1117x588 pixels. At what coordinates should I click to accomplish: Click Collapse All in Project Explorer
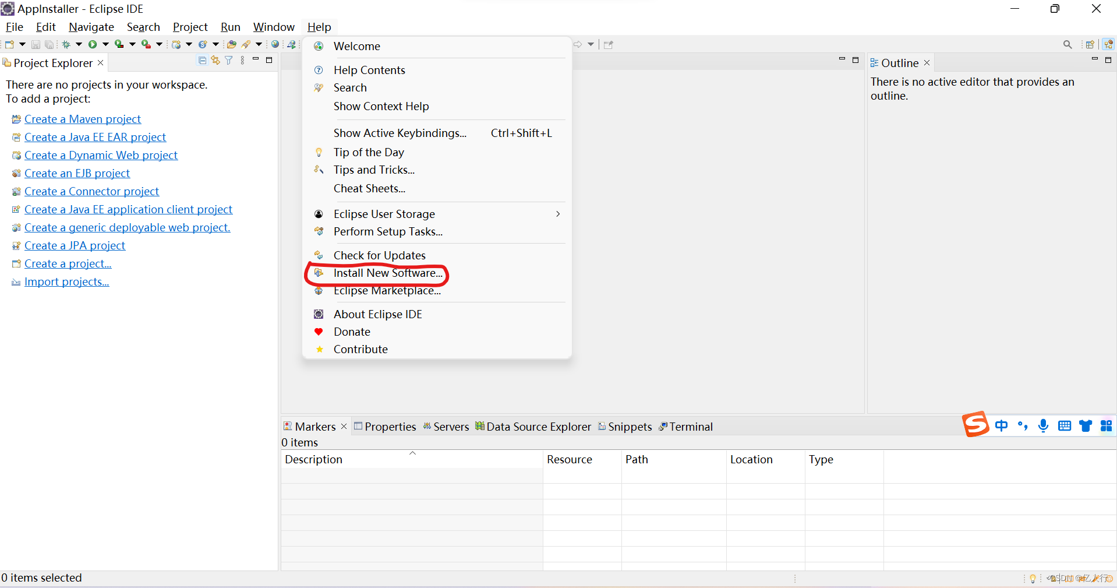click(202, 60)
